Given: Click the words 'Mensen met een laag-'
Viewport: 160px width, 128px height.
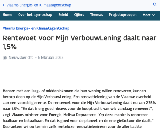Looking at the screenshot, I should (21, 91).
